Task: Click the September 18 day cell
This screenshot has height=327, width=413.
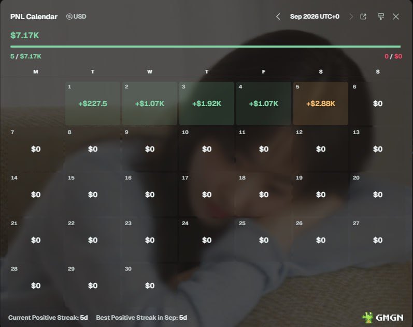Action: point(264,195)
